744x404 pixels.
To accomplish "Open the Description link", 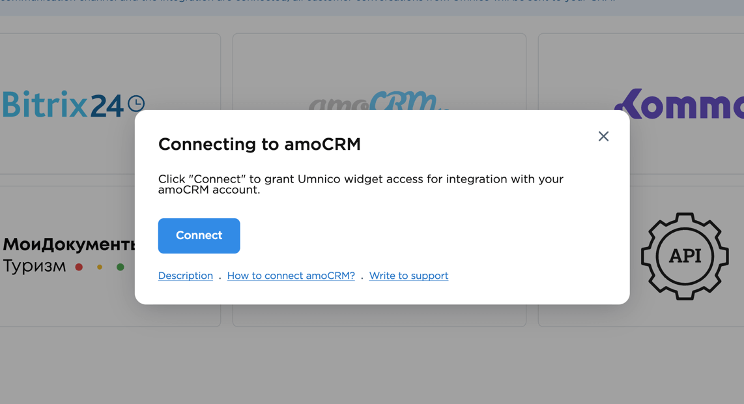I will pyautogui.click(x=185, y=276).
